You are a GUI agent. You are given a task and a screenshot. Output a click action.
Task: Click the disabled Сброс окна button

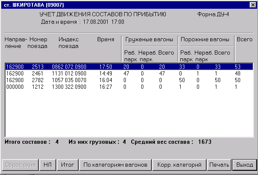point(20,165)
